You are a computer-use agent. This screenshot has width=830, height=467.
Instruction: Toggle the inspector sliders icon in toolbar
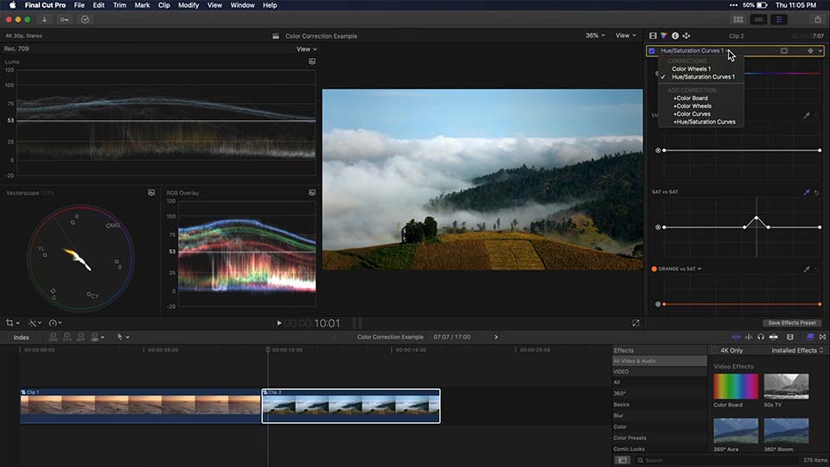[x=779, y=20]
